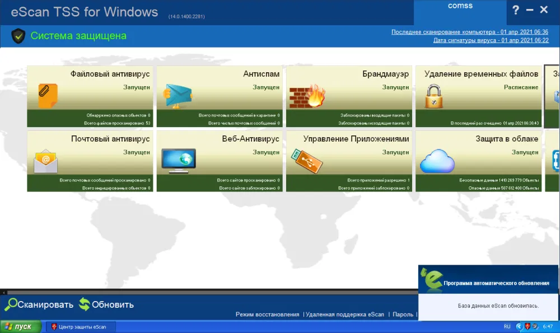The height and width of the screenshot is (333, 560).
Task: Click the horizontal scrollbar track
Action: pos(212,292)
